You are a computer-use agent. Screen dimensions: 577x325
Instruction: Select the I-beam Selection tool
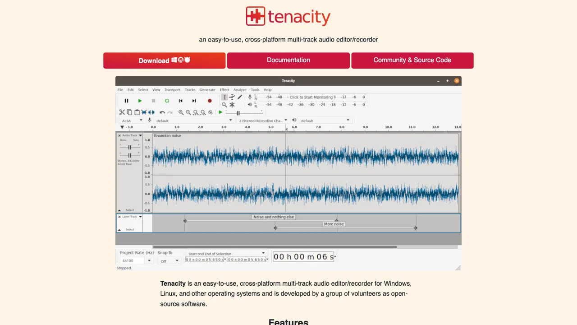point(224,97)
